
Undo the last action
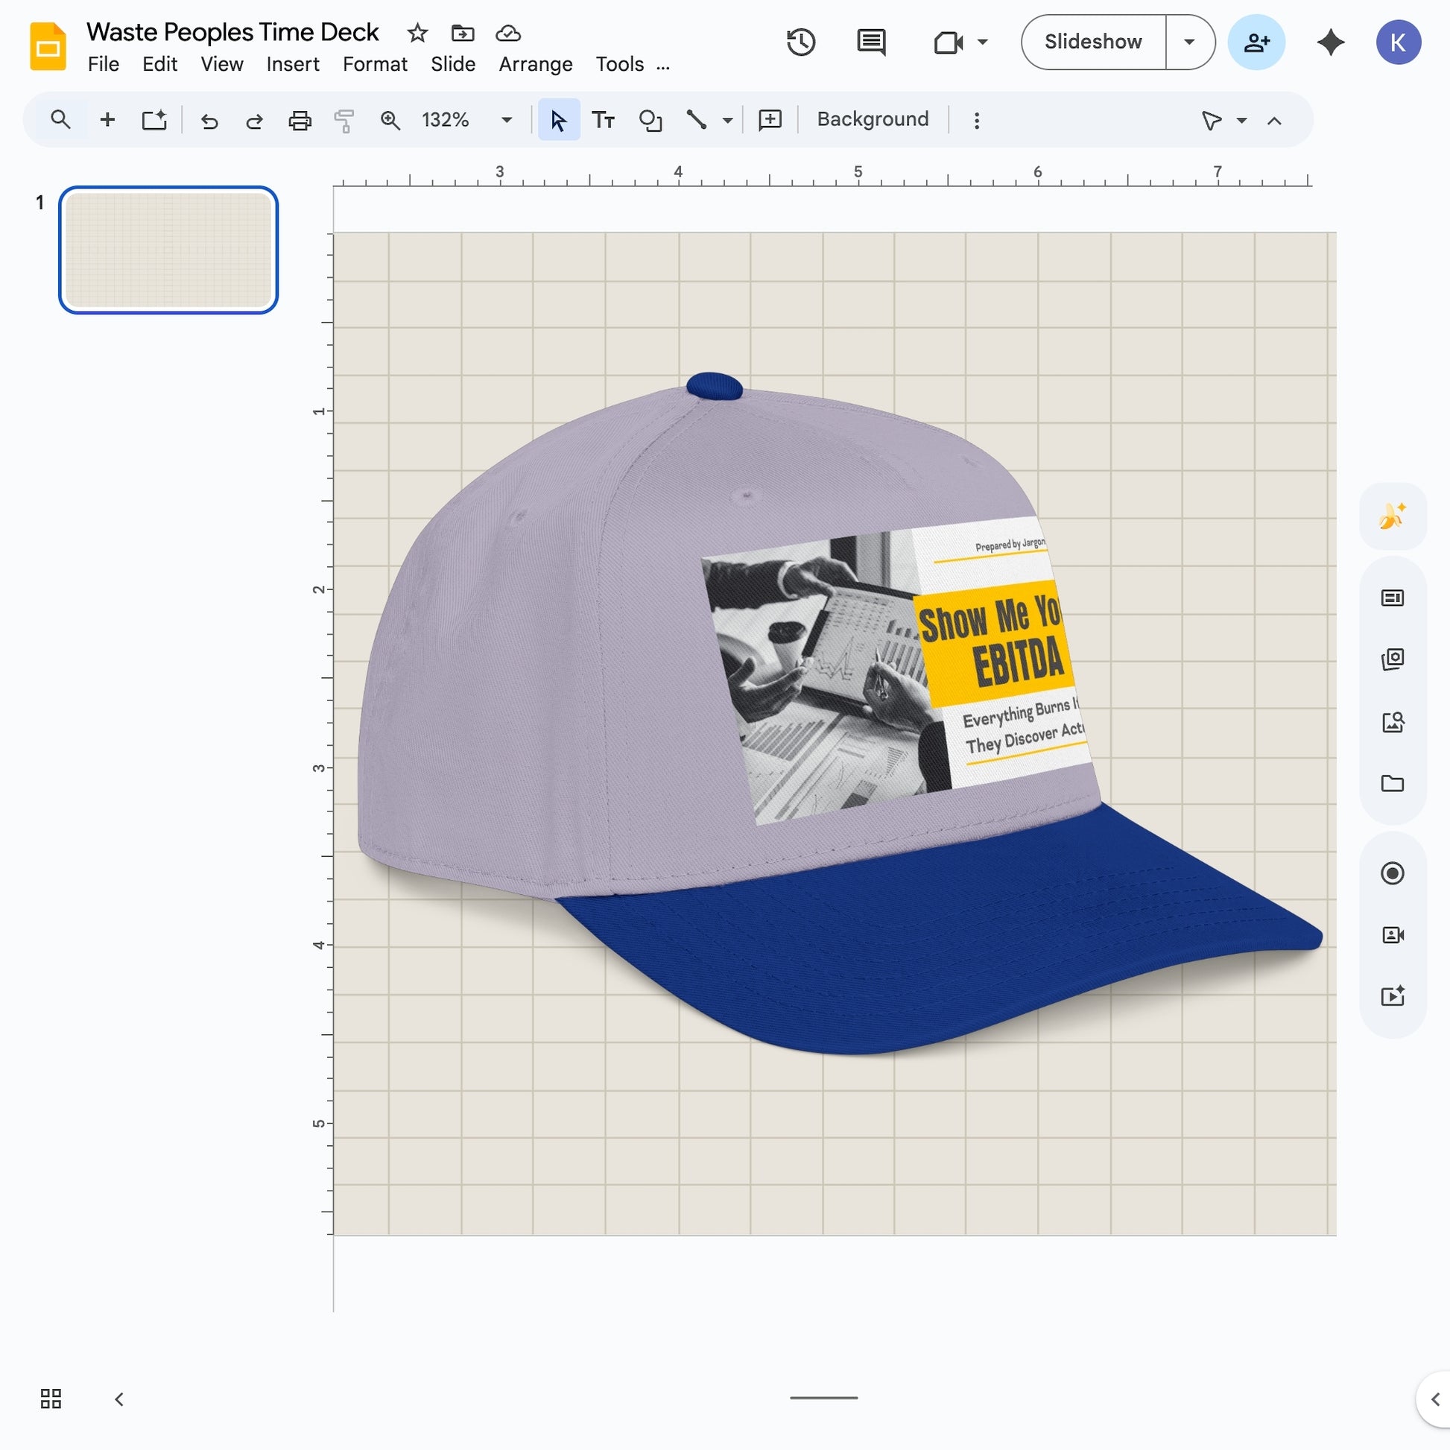pos(209,121)
